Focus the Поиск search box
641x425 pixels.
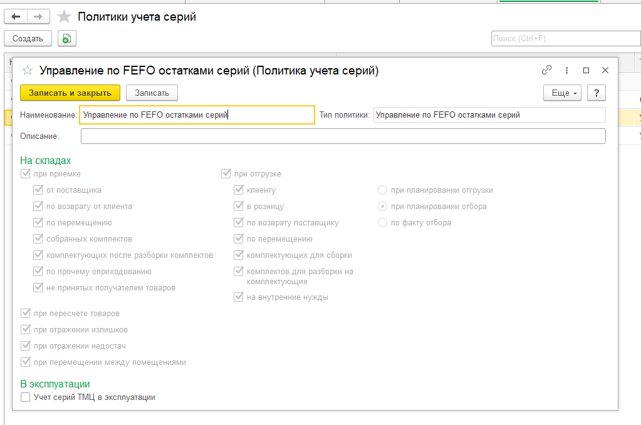click(x=565, y=39)
